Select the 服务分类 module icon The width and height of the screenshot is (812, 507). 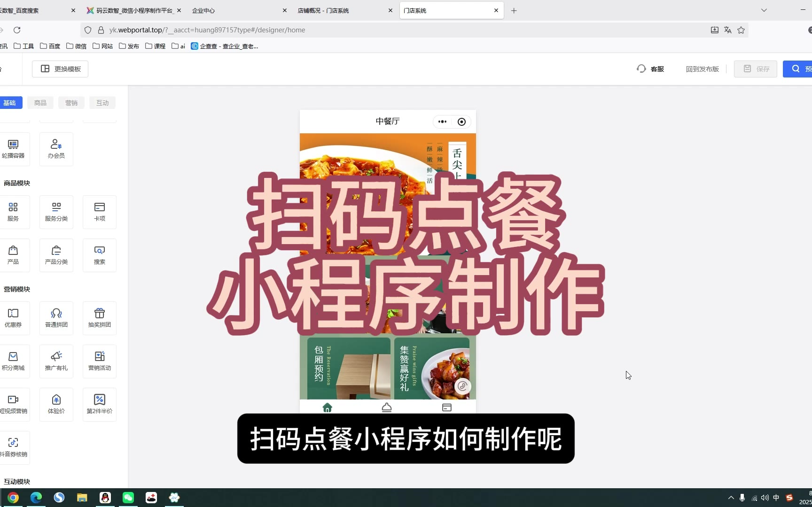pyautogui.click(x=56, y=212)
